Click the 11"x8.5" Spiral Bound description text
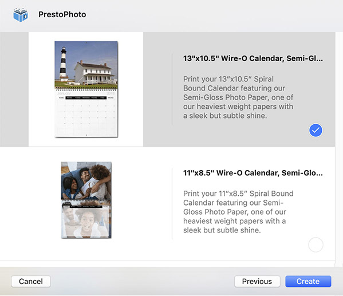The width and height of the screenshot is (343, 296). pos(238,212)
